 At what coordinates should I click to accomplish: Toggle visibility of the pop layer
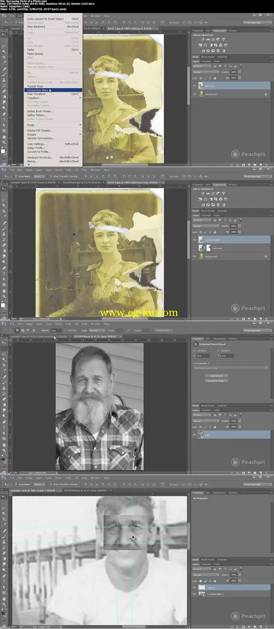pyautogui.click(x=195, y=434)
